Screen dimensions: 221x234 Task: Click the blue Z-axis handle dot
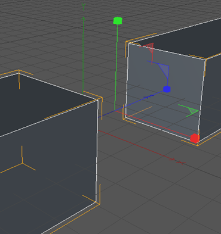[x=167, y=89]
